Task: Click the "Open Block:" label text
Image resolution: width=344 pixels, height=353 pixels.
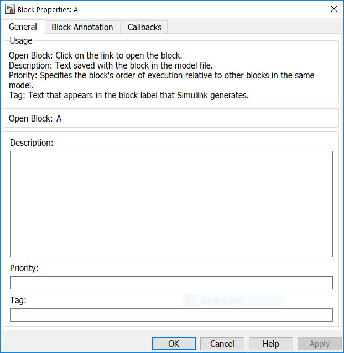Action: [31, 118]
